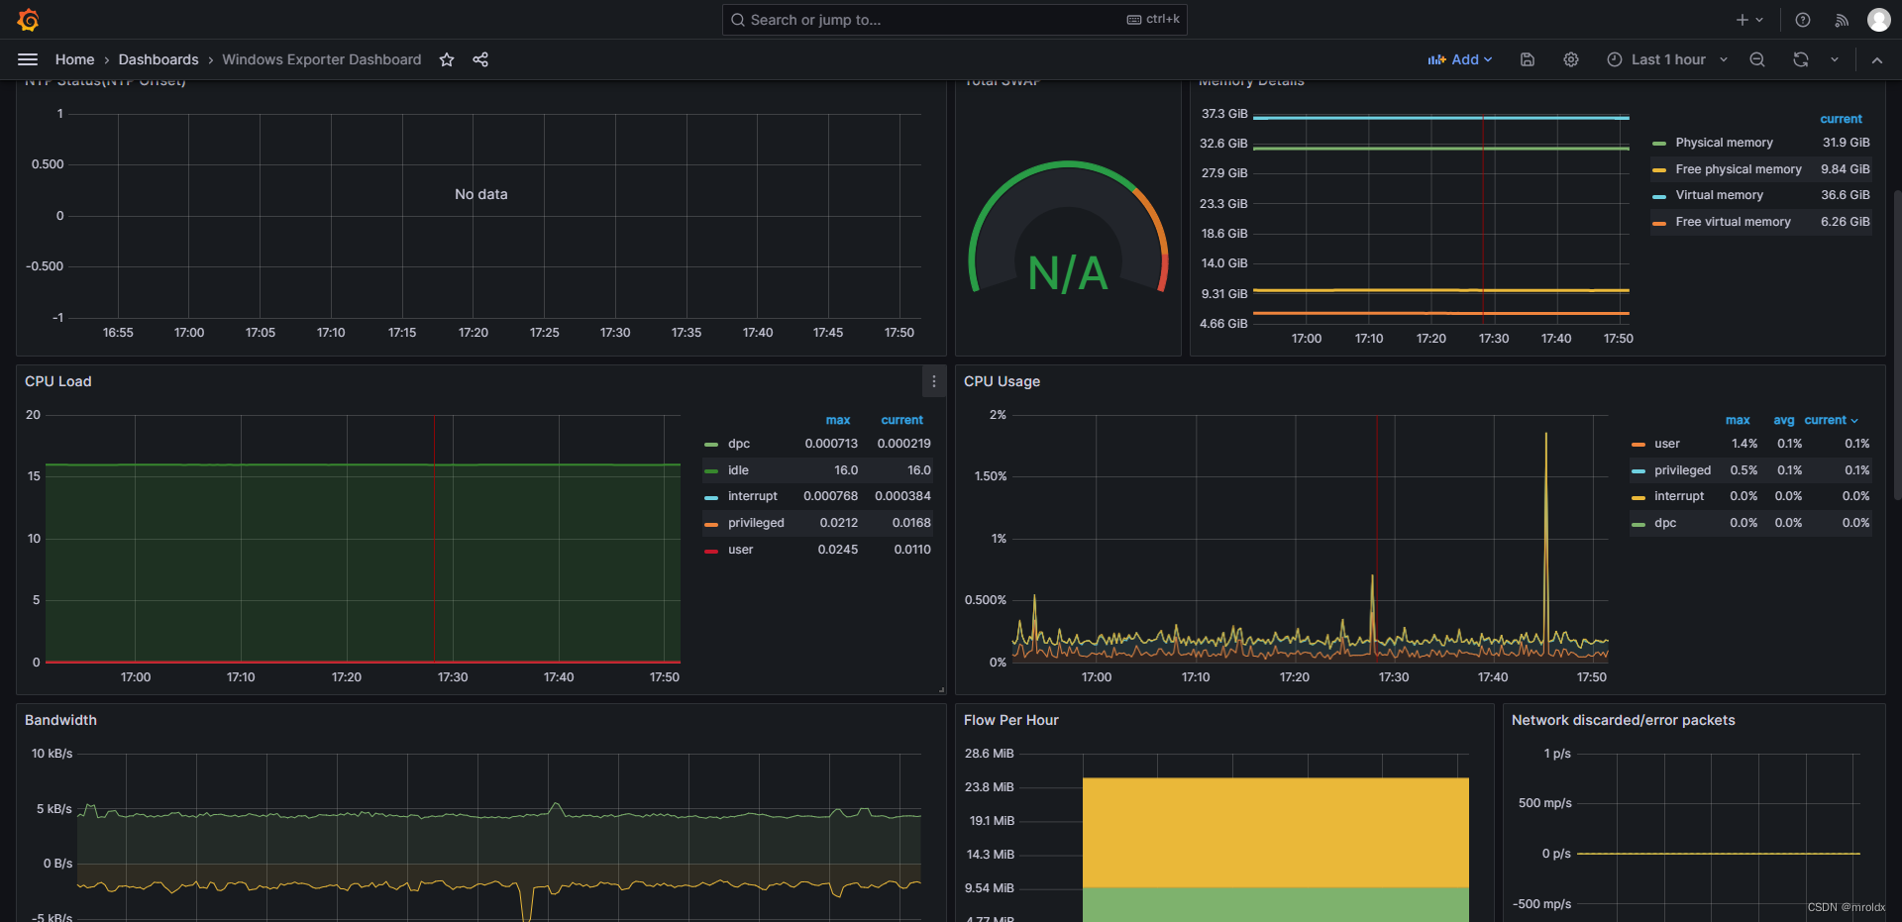The image size is (1902, 922).
Task: Toggle Virtual memory legend series
Action: [x=1719, y=195]
